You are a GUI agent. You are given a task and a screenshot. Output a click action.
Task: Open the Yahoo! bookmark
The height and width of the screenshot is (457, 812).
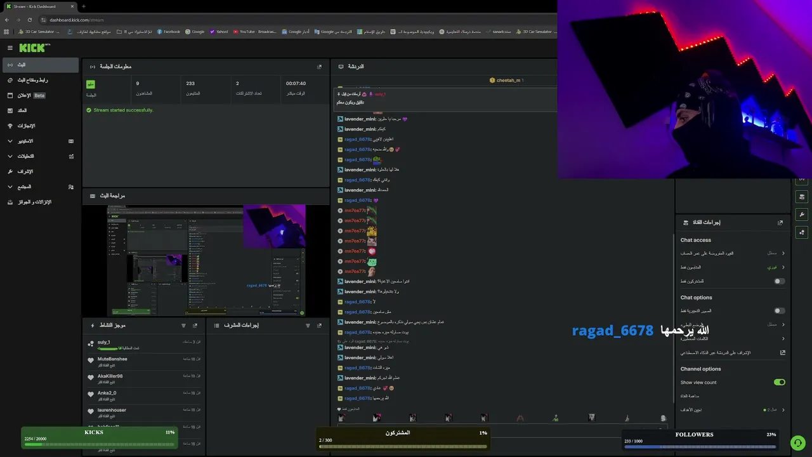(219, 32)
